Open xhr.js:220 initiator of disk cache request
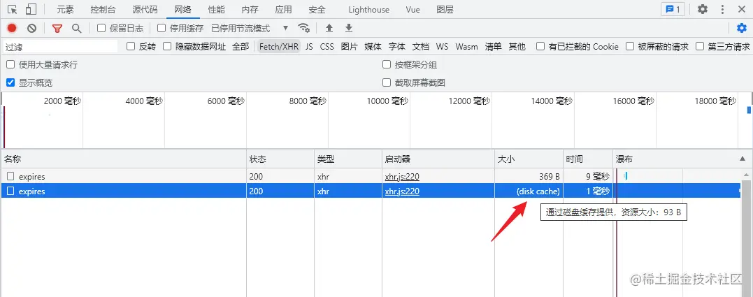Screen dimensions: 753x297 (x=402, y=191)
